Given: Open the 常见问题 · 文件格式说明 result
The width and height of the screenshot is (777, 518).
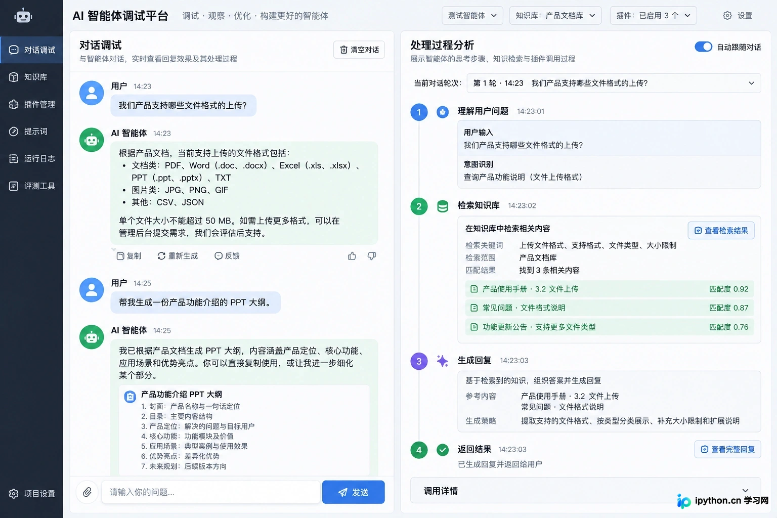Looking at the screenshot, I should pyautogui.click(x=609, y=308).
